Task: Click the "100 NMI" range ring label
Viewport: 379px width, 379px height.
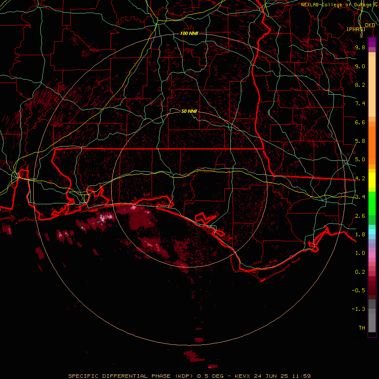Action: (189, 33)
